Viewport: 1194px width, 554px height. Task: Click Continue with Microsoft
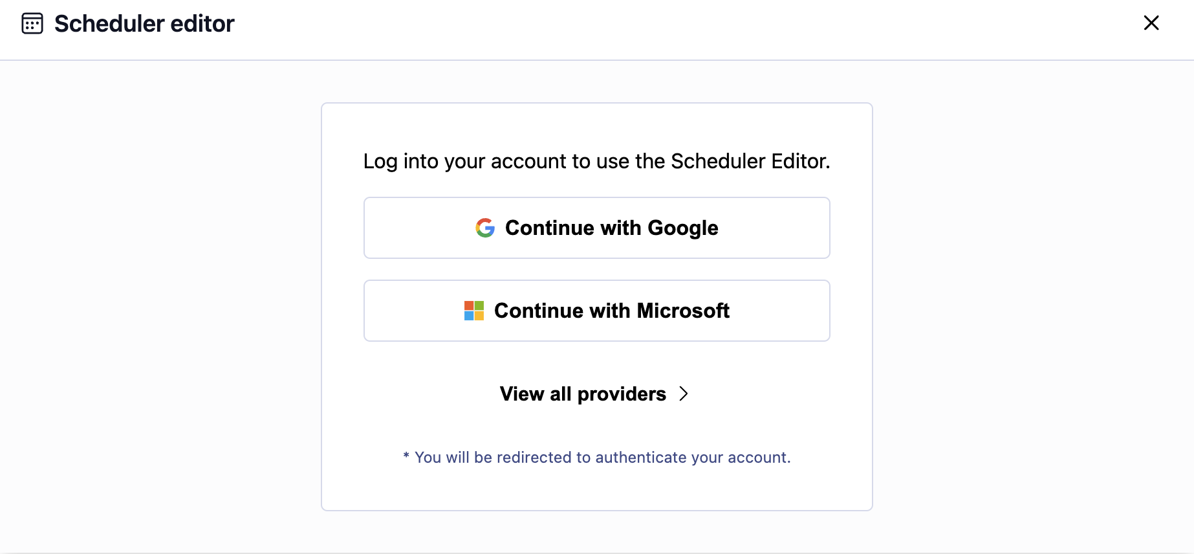[596, 311]
